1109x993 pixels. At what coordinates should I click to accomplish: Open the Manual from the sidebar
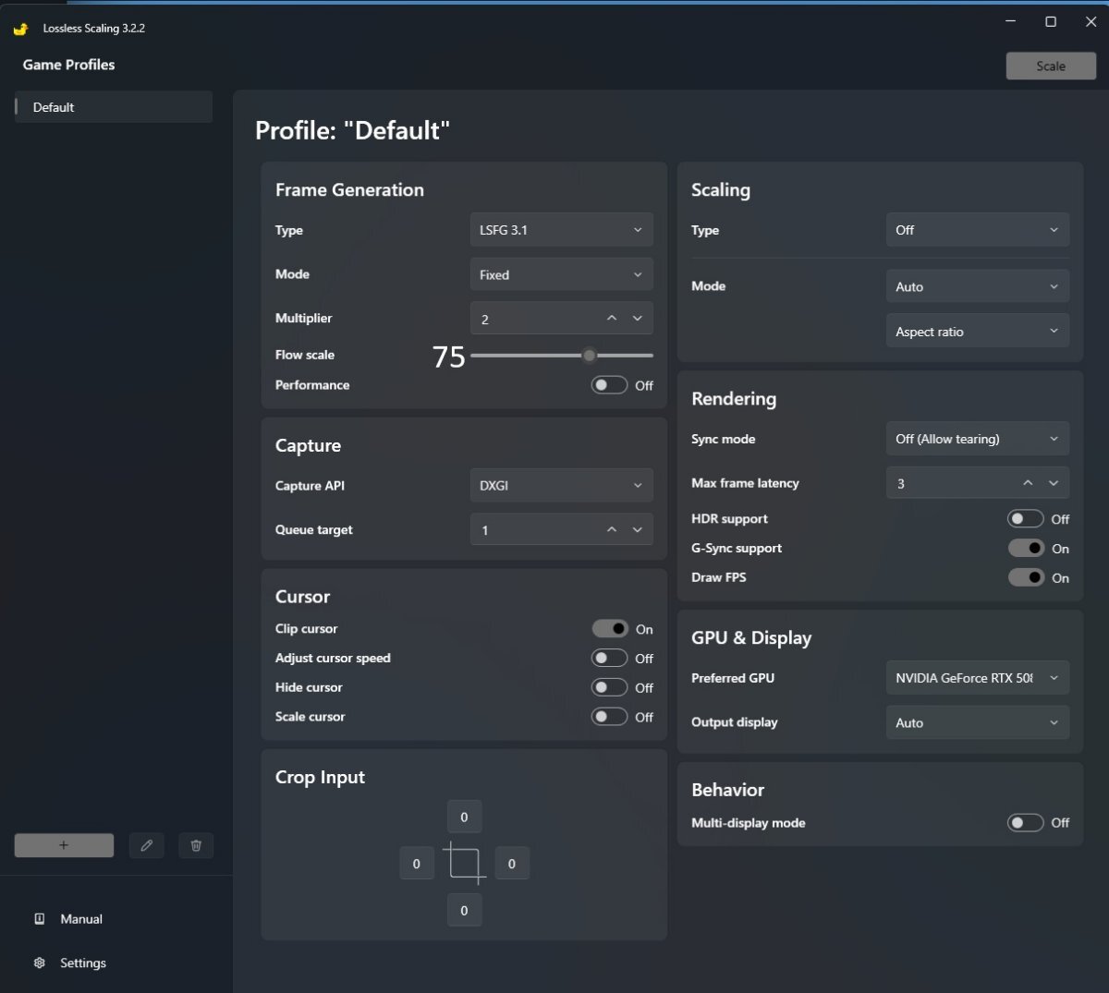pos(80,919)
